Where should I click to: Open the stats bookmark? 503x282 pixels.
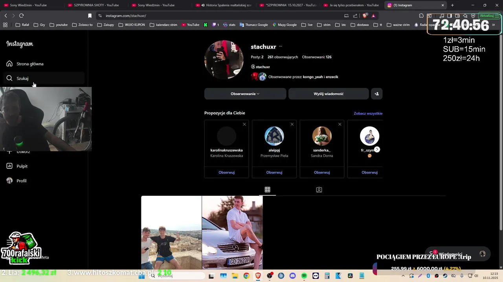tap(229, 25)
